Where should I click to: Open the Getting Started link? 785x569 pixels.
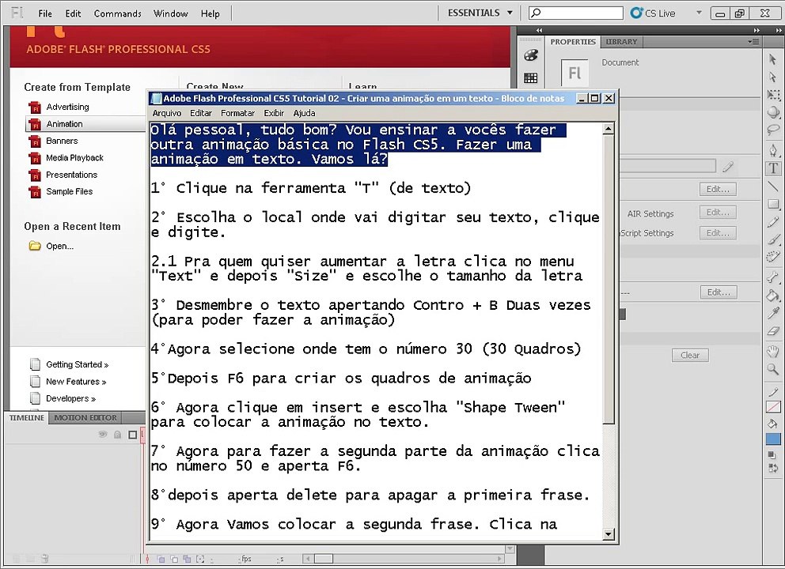point(77,364)
